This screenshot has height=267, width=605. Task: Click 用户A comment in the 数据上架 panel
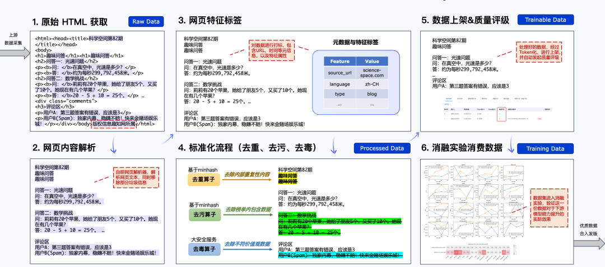[x=471, y=86]
